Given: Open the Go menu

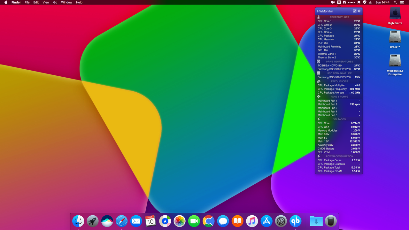Looking at the screenshot, I should coord(55,2).
